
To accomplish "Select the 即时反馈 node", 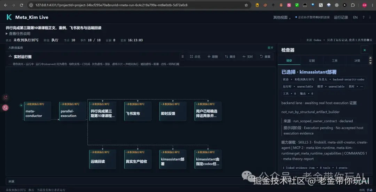I will (173, 111).
